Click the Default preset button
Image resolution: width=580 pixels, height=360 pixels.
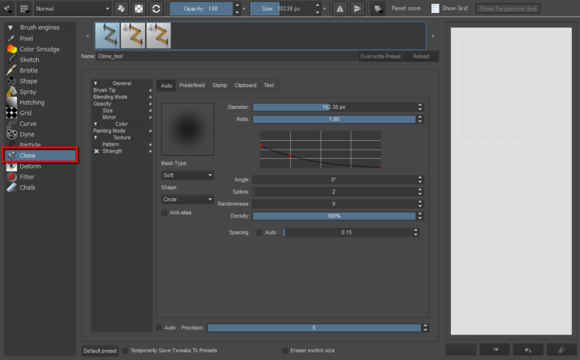100,351
